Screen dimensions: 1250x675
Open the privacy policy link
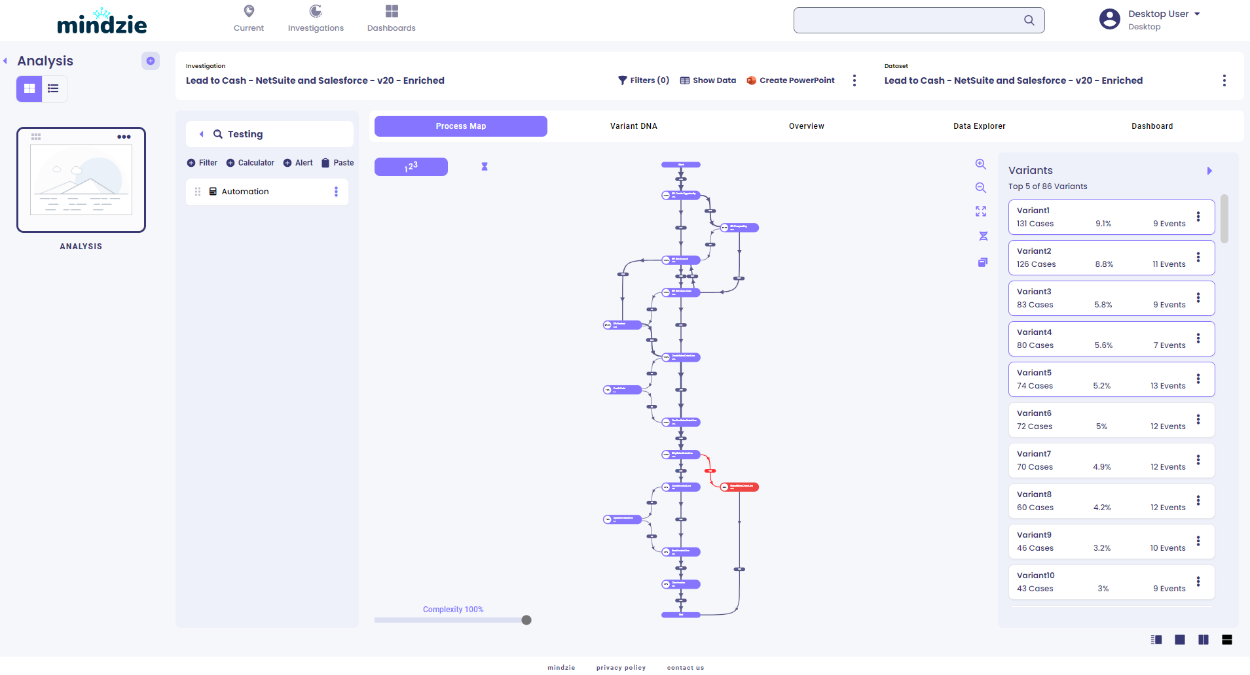621,668
